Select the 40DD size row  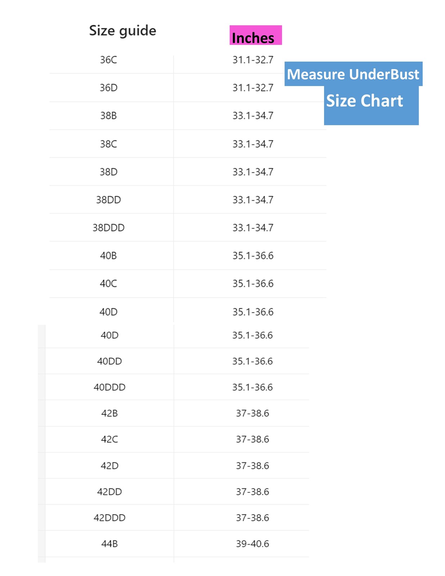[x=177, y=361]
